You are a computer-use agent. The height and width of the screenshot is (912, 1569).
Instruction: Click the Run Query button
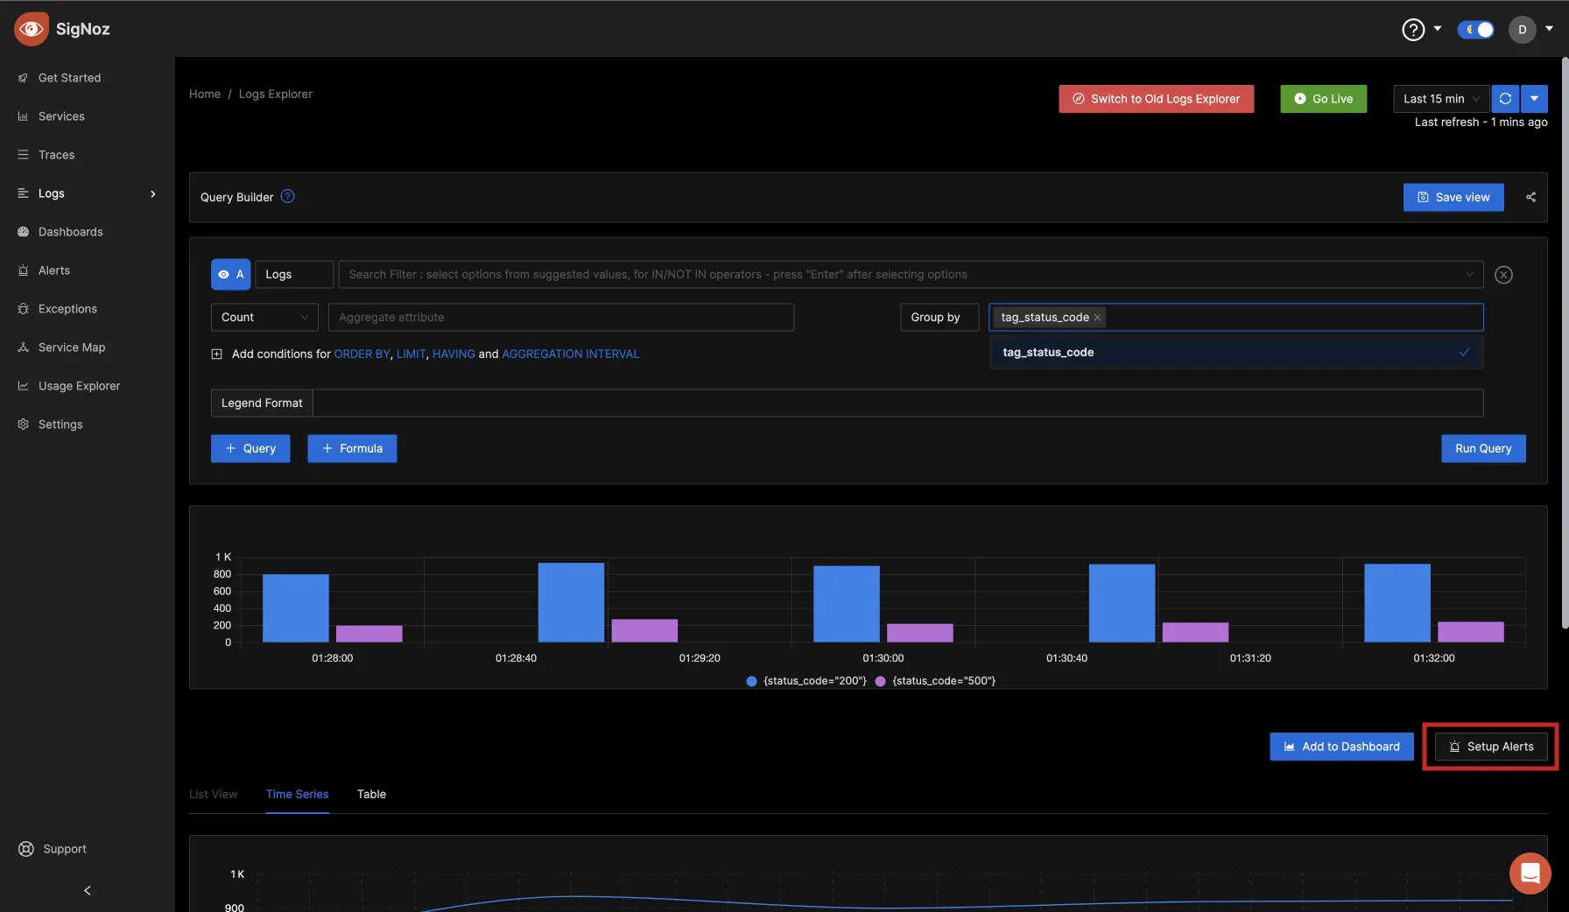pos(1483,448)
